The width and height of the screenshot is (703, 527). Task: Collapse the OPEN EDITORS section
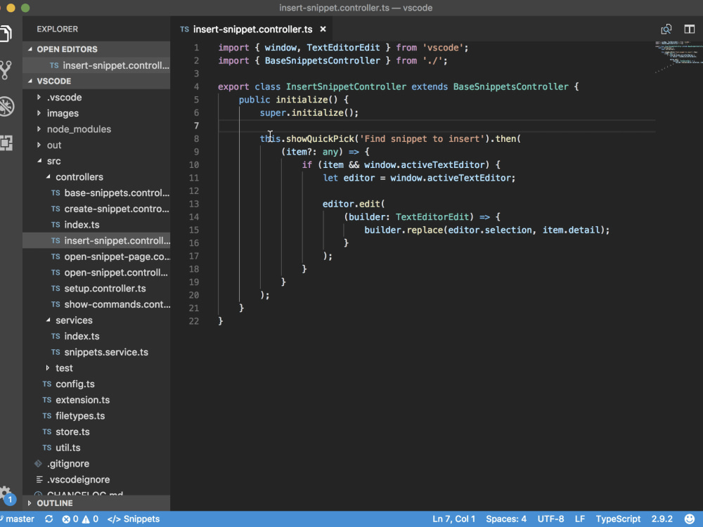[96, 49]
